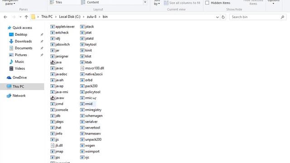Select the file named jarsigner

[x=59, y=56]
